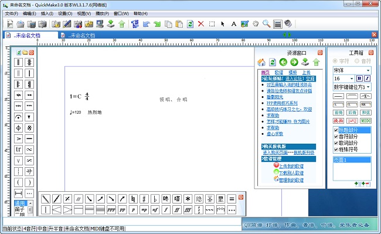Open the font size 16 dropdown
The width and height of the screenshot is (381, 234).
tap(352, 79)
